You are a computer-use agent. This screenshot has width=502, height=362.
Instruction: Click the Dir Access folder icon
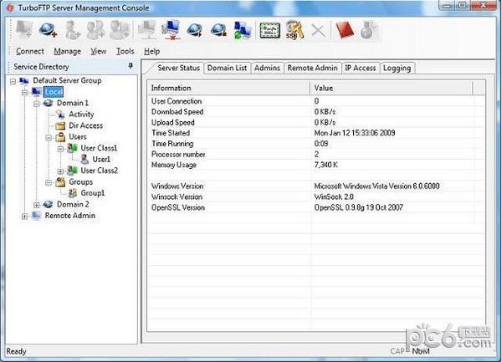point(60,125)
